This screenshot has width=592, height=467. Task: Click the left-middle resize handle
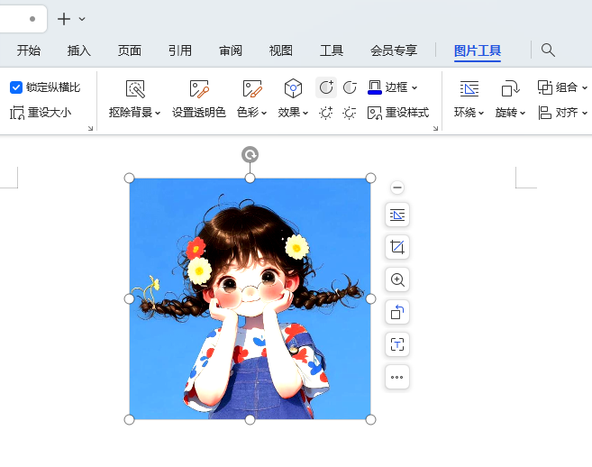[129, 299]
